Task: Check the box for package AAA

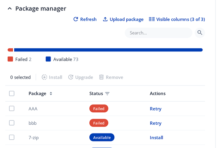Action: tap(12, 109)
